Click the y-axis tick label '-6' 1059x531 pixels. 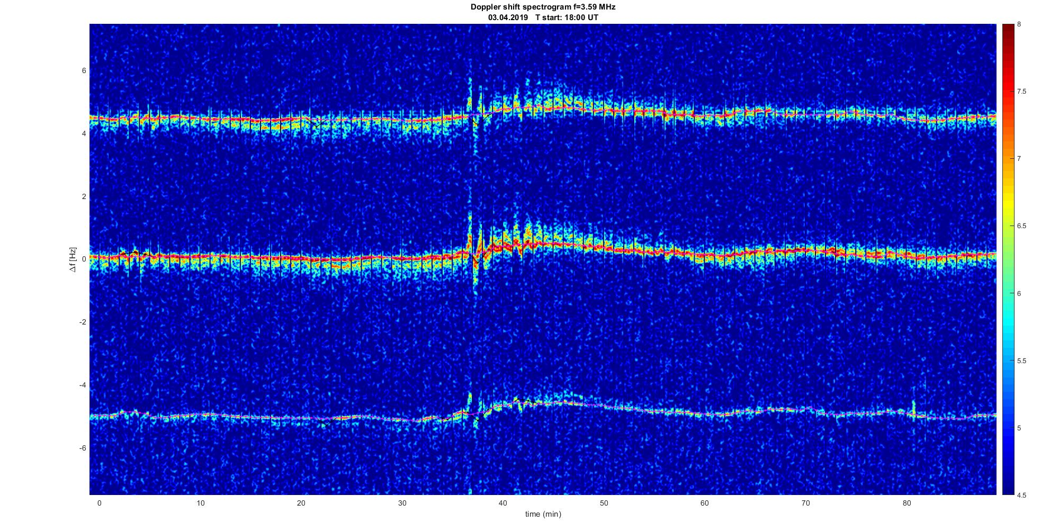click(x=83, y=448)
